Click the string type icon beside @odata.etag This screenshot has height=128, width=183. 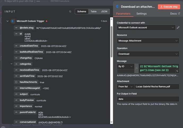16,28
